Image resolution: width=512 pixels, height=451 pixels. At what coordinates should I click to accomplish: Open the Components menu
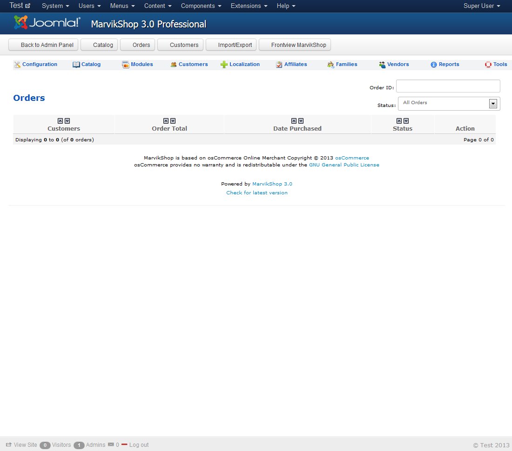click(201, 6)
